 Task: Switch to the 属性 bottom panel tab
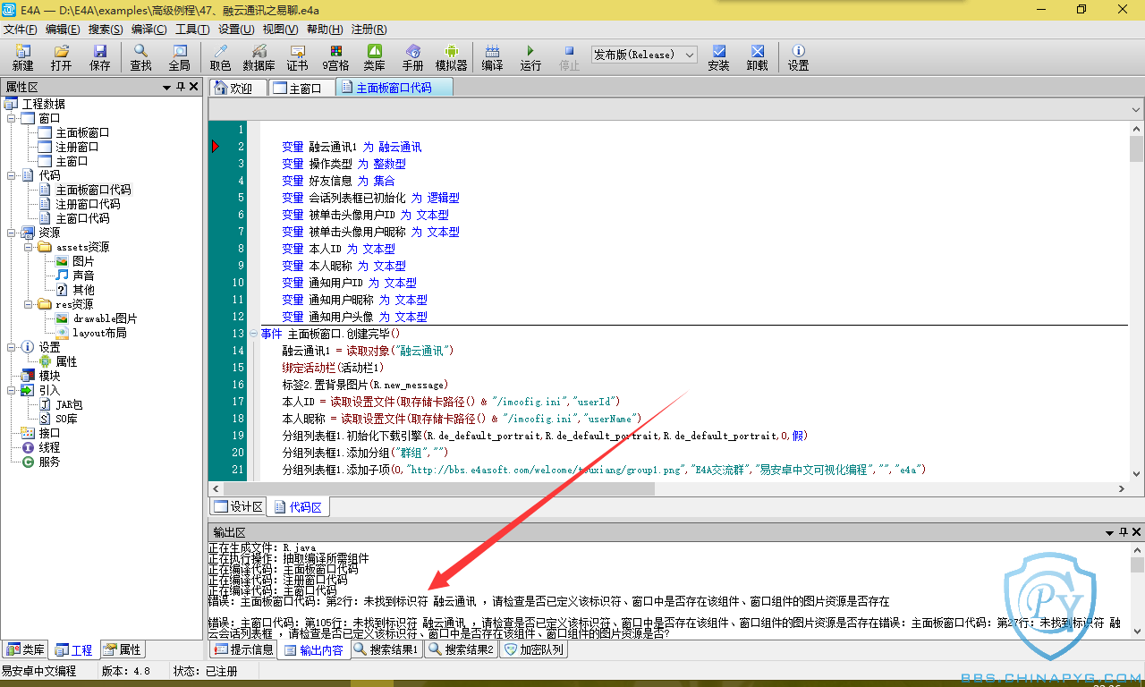click(x=122, y=650)
